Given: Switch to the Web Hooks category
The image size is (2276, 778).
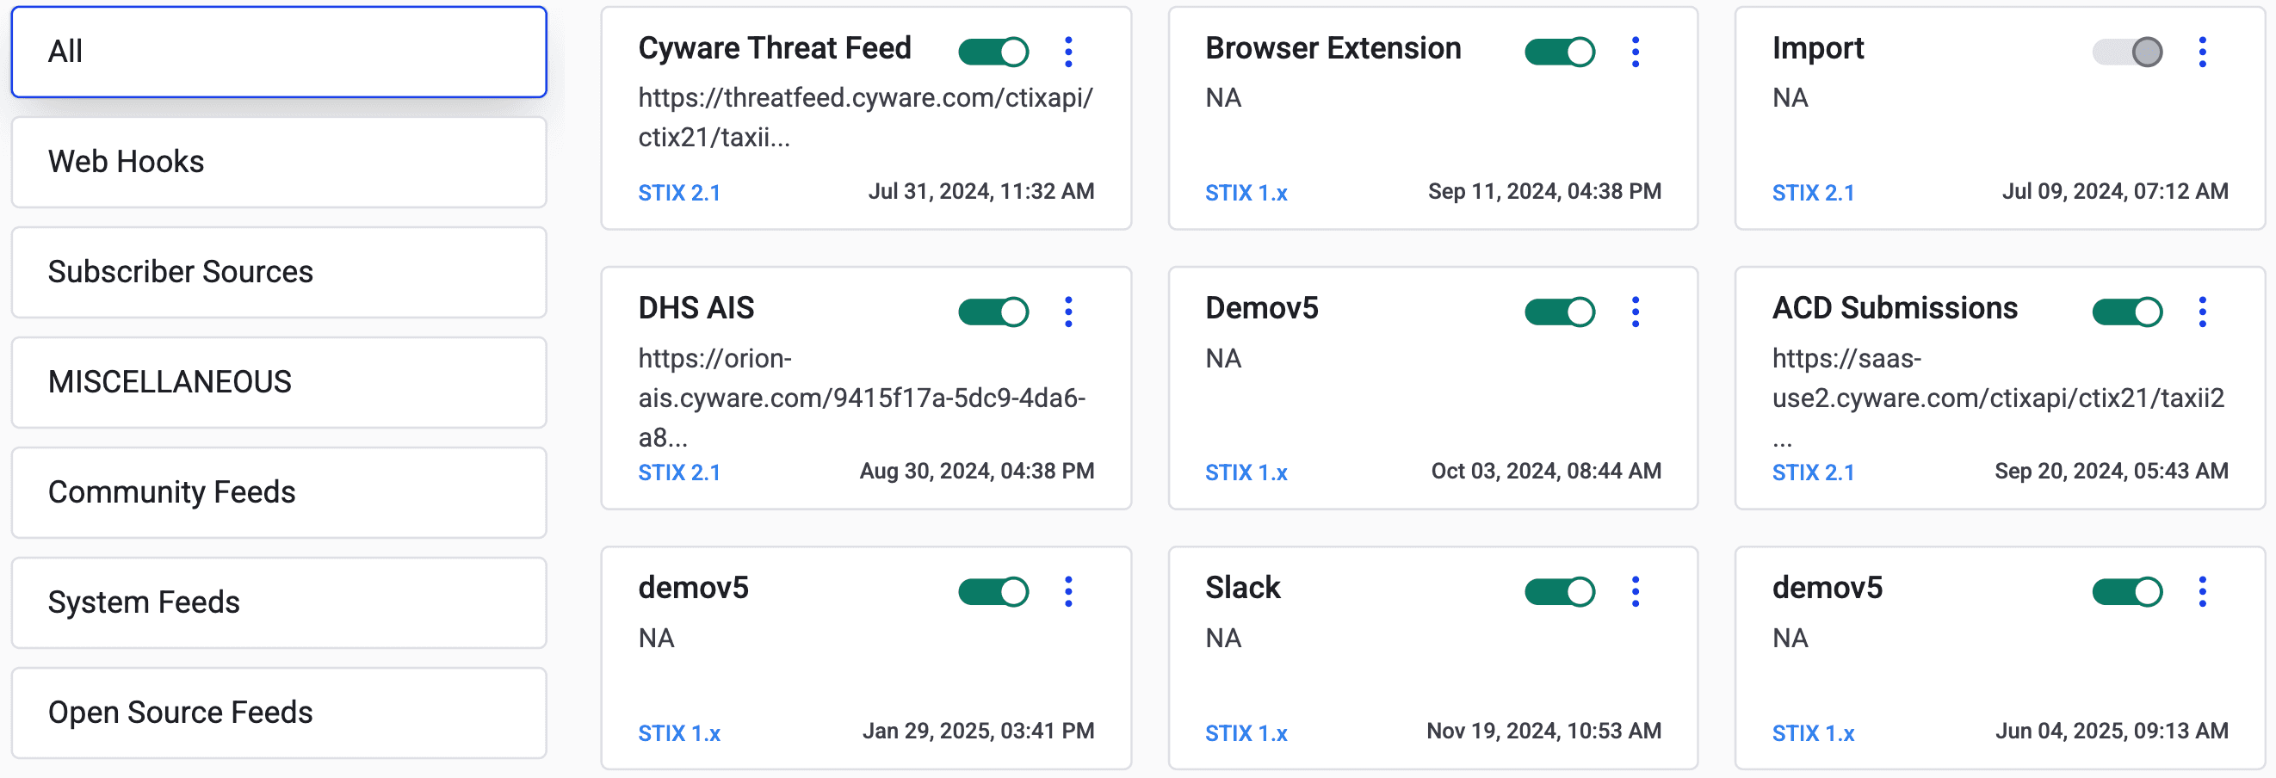Looking at the screenshot, I should point(279,163).
